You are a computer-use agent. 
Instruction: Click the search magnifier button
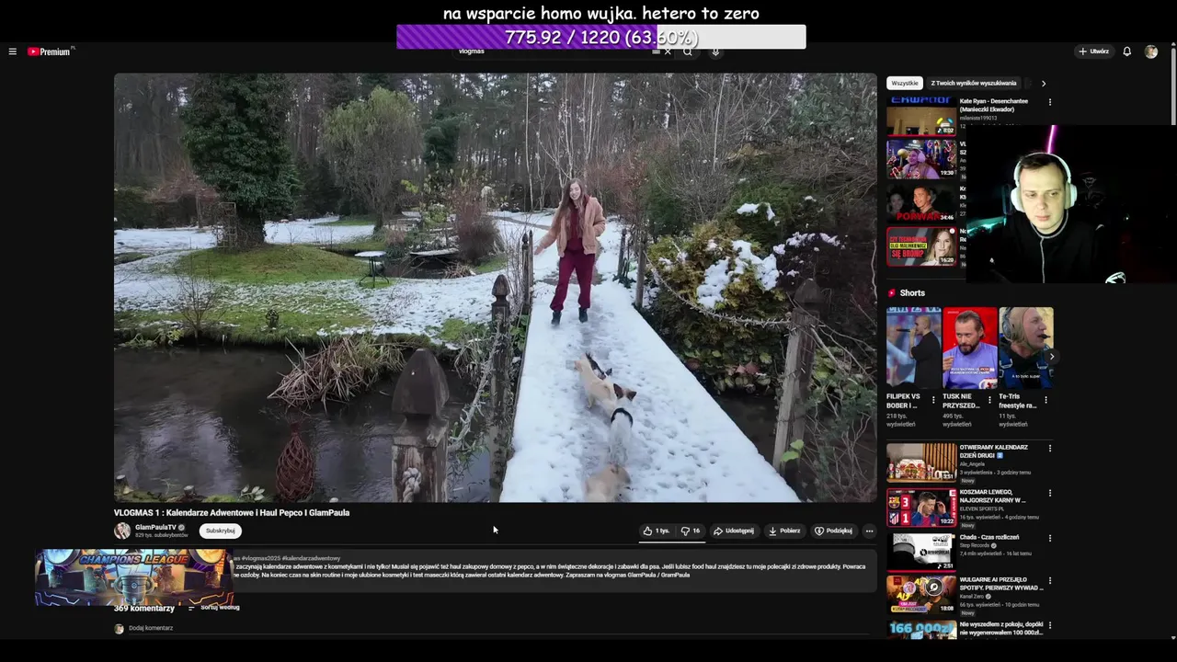click(x=687, y=51)
